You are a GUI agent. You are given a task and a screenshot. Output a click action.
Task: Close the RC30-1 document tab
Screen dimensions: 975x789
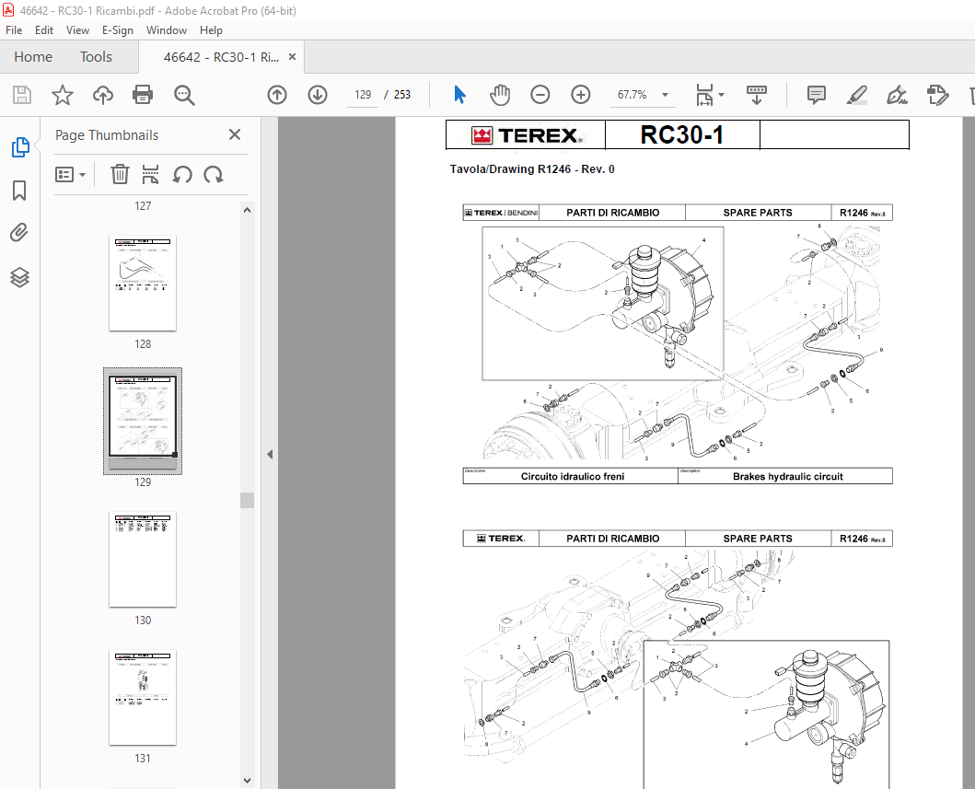292,56
